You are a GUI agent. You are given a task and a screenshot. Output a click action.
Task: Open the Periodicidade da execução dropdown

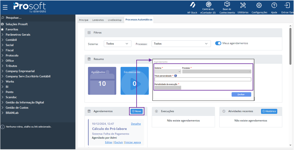coord(168,88)
